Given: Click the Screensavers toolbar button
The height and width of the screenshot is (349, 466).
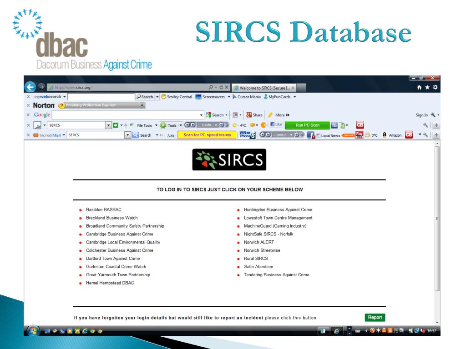Looking at the screenshot, I should [210, 97].
